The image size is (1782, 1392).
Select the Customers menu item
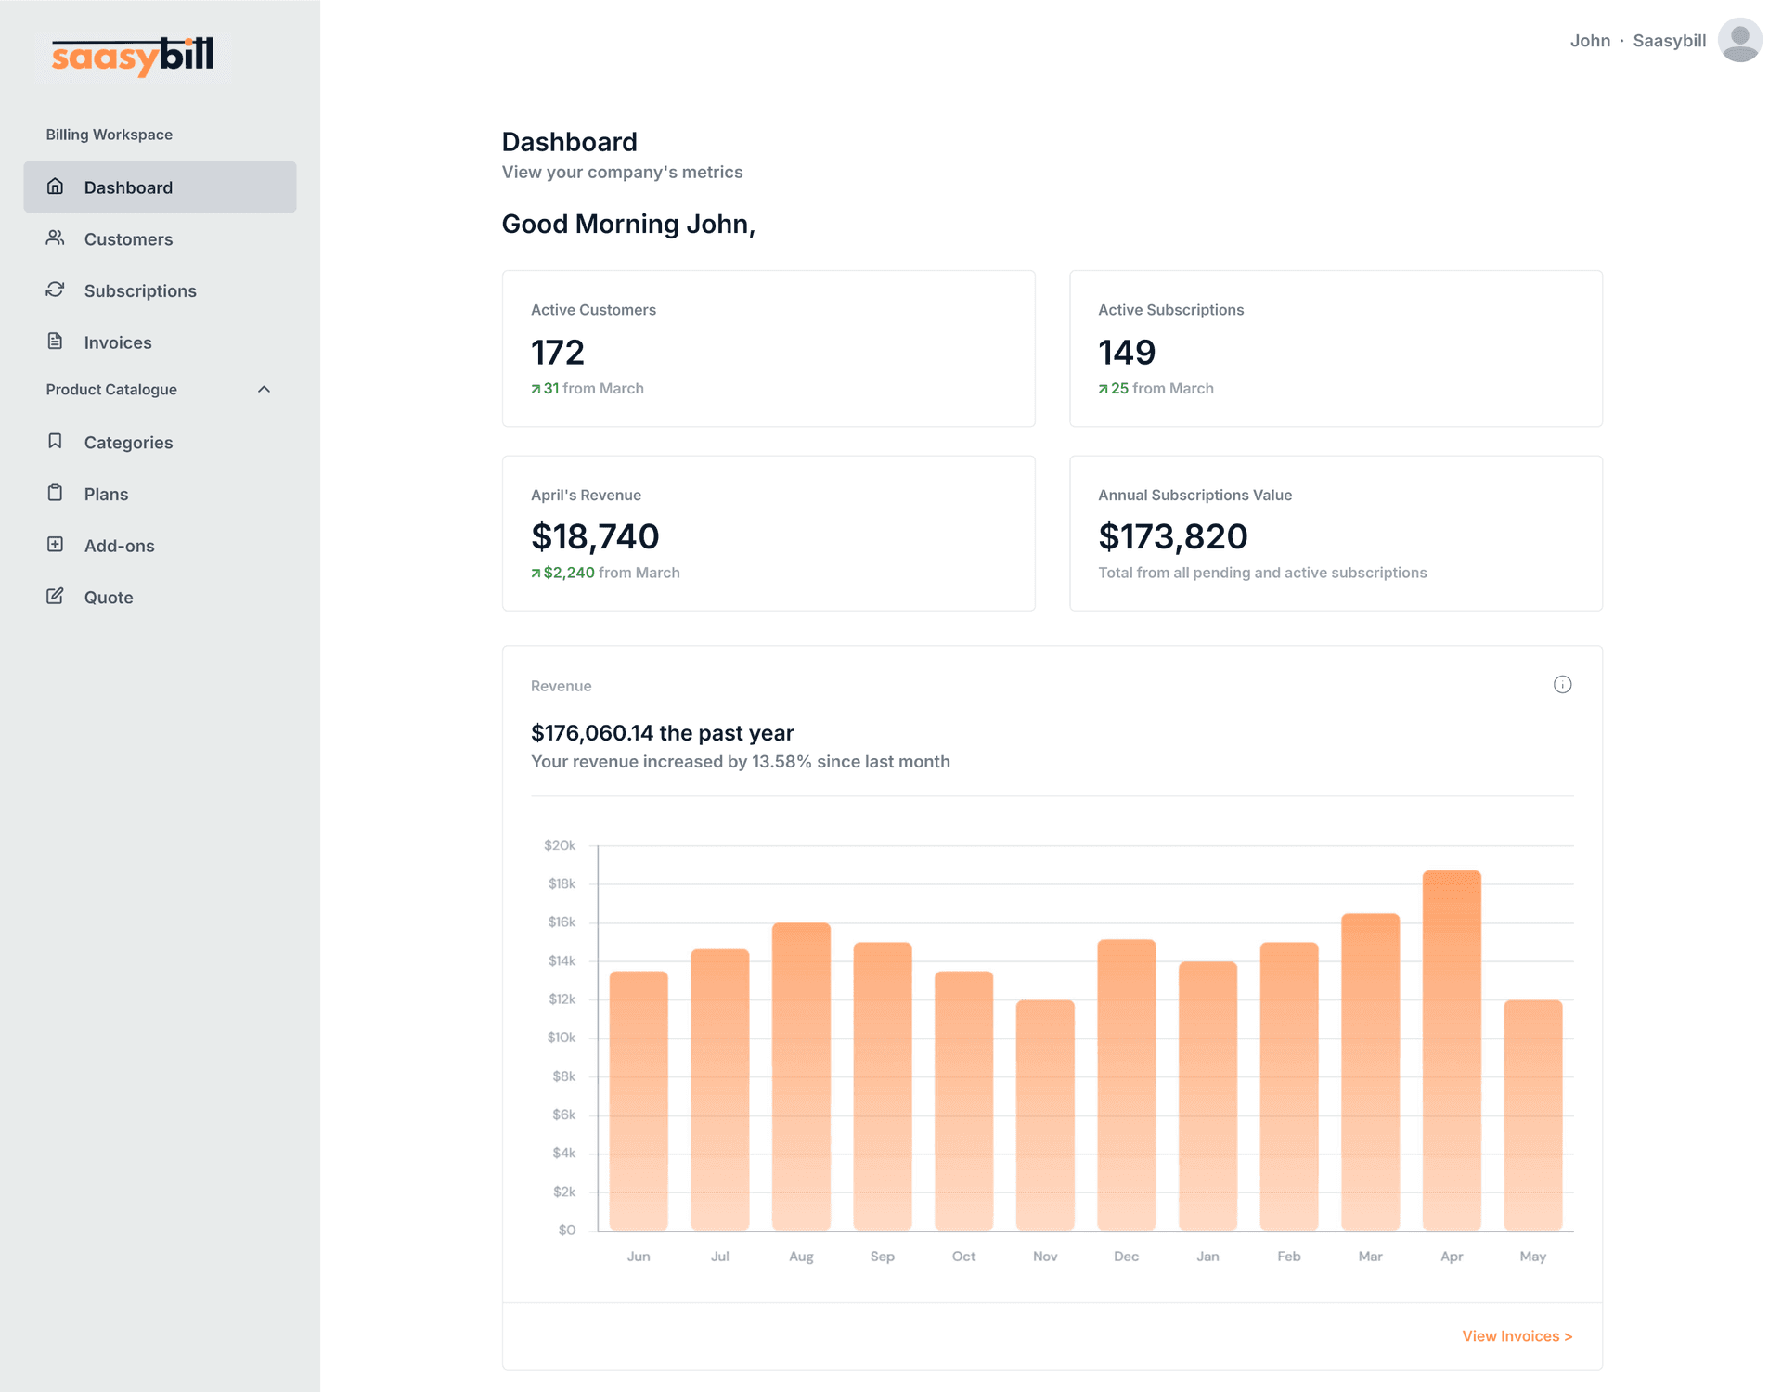(x=128, y=238)
